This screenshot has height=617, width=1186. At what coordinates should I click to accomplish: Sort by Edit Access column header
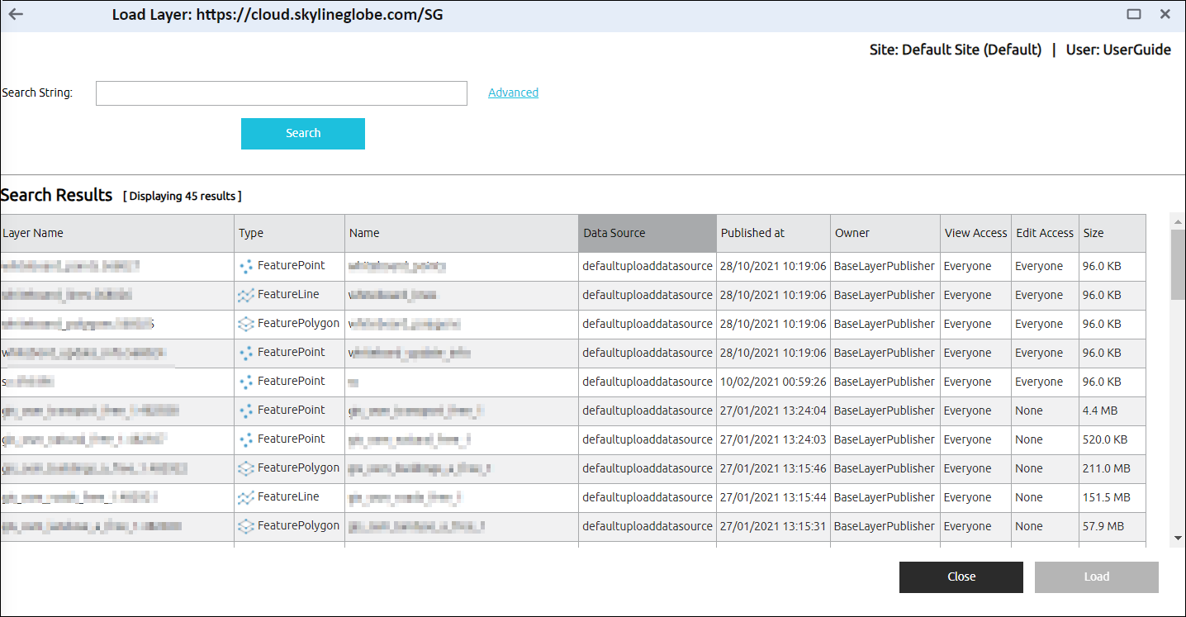1045,233
